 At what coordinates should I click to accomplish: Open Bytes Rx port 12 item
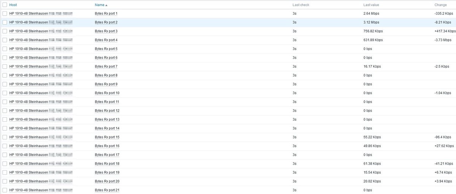coord(107,110)
